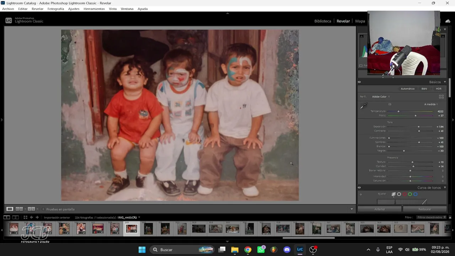
Task: Toggle Básicos panel visibility eye
Action: pos(359,82)
